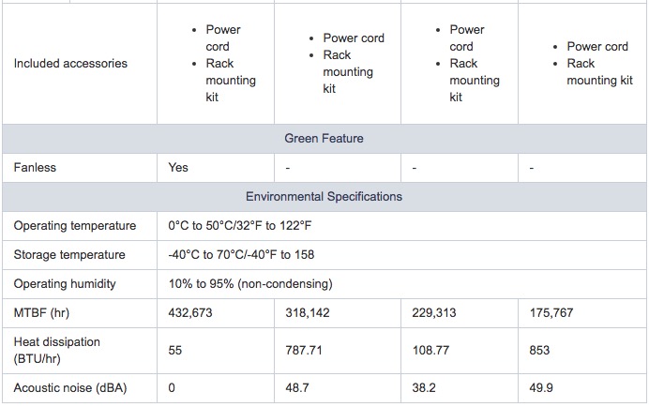Image resolution: width=649 pixels, height=407 pixels.
Task: Click the Fanless row label
Action: [x=35, y=168]
